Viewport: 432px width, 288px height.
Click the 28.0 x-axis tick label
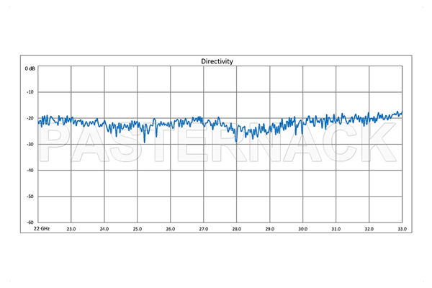coord(236,229)
